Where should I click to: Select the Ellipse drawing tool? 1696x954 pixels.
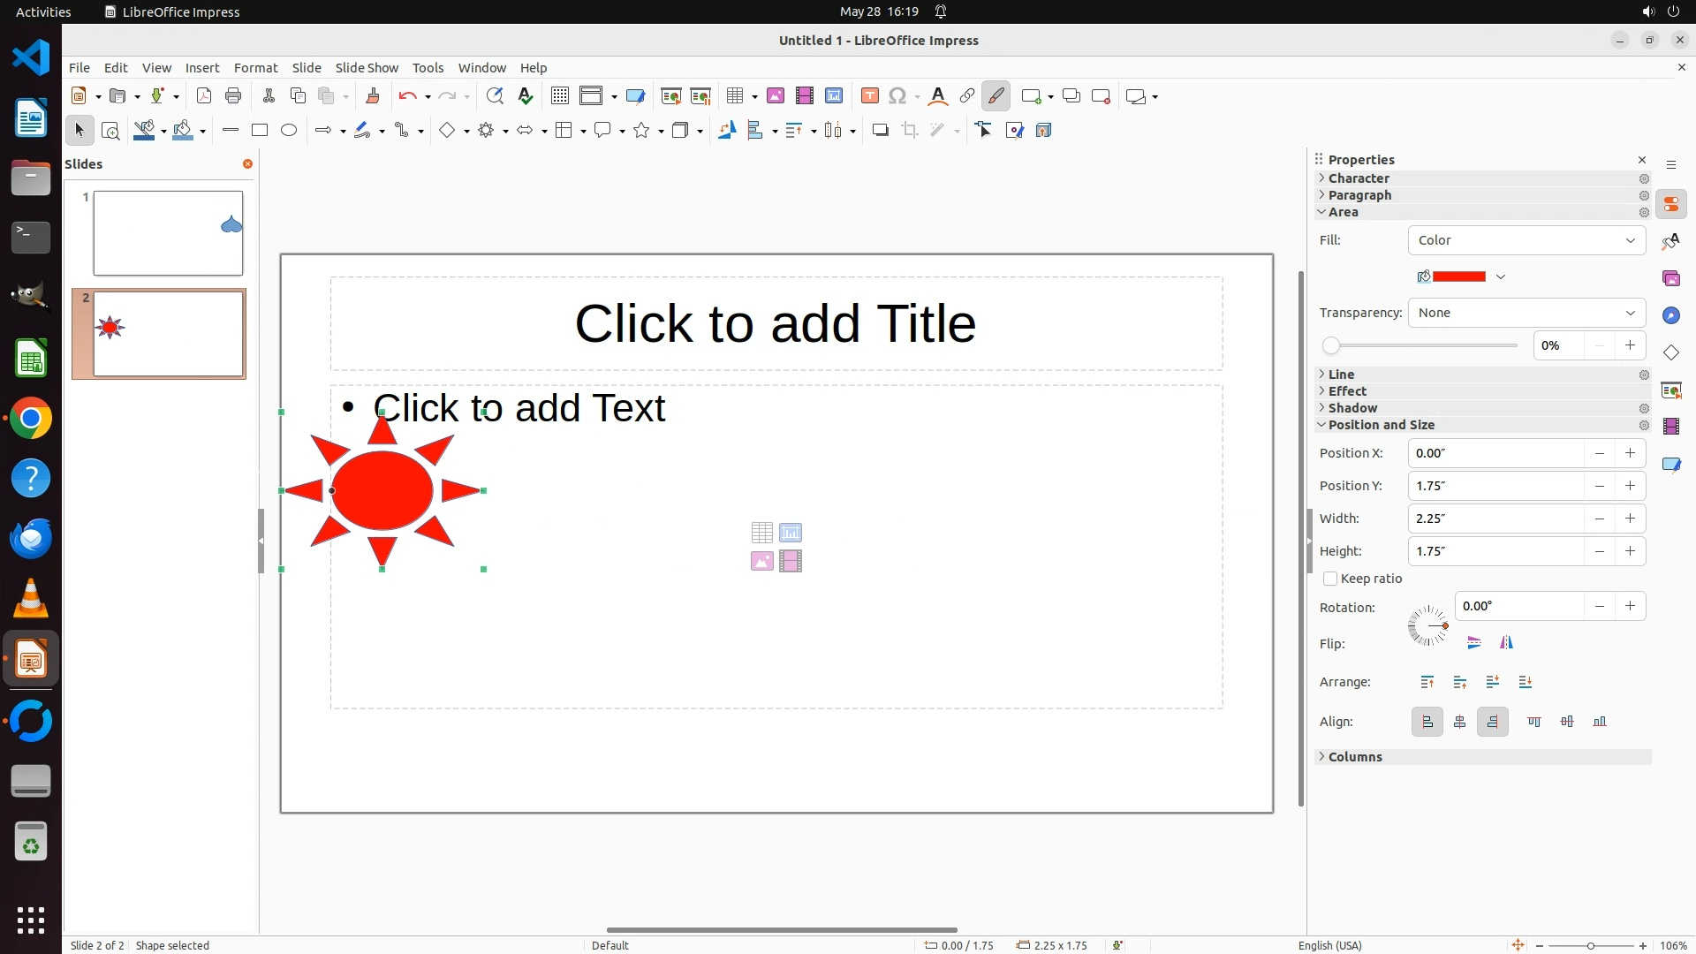click(289, 131)
